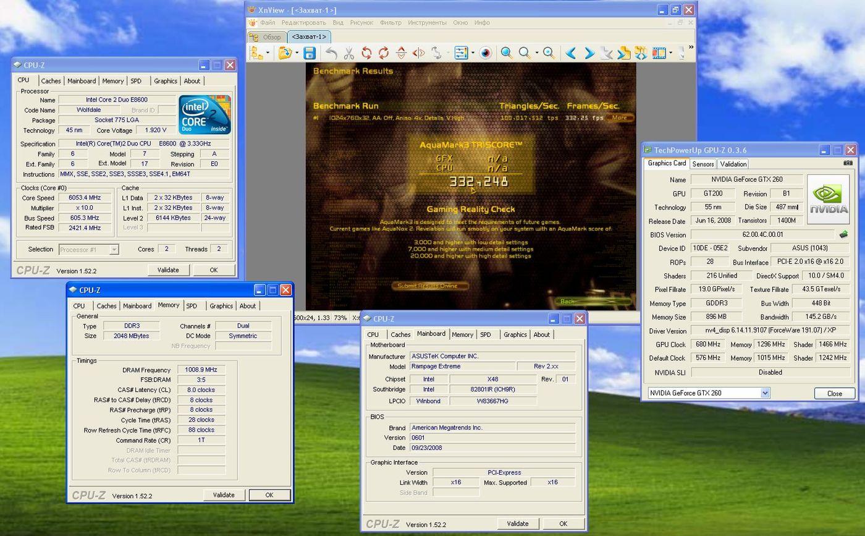Switch to the Validation tab in GPU-Z
865x536 pixels.
pyautogui.click(x=733, y=164)
